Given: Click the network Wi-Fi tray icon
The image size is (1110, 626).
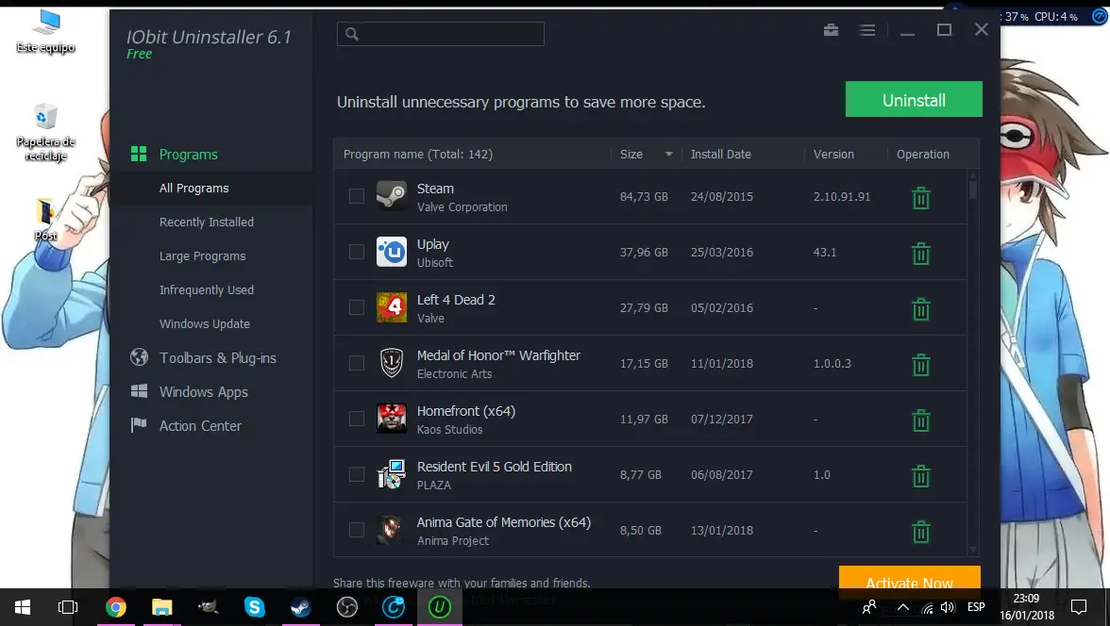Looking at the screenshot, I should (927, 607).
